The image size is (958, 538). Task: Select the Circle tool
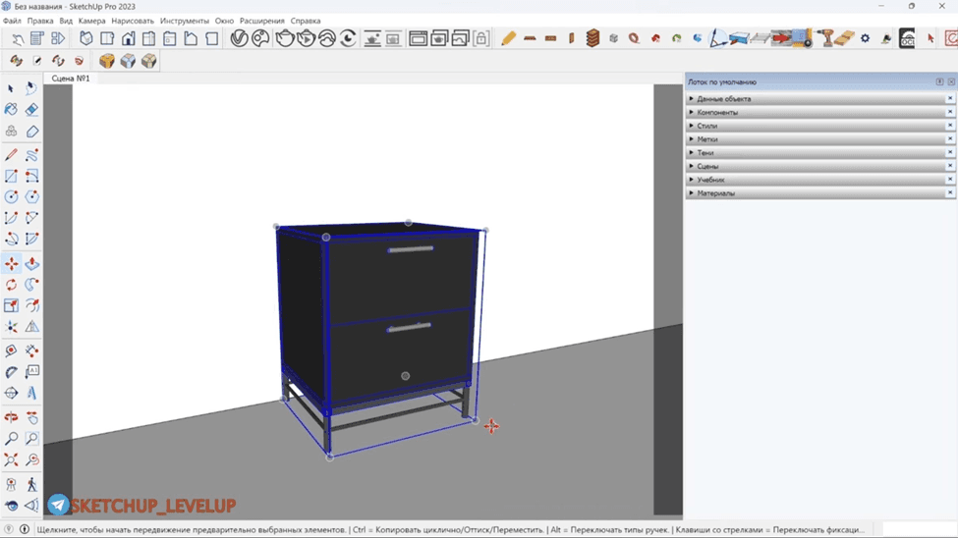pos(11,196)
